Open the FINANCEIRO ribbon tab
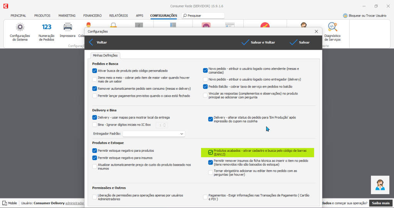The width and height of the screenshot is (394, 208). click(92, 16)
